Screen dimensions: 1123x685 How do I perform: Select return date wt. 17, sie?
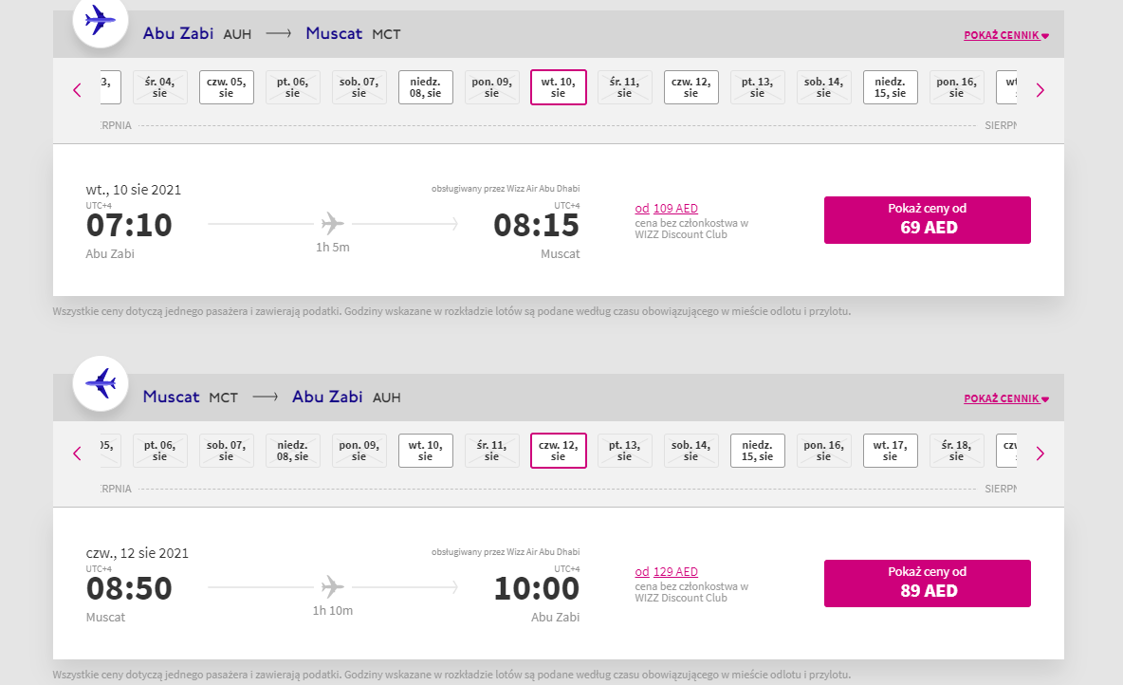point(891,451)
